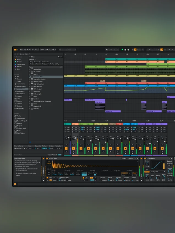Select the Note Echo device row
175x233 pixels.
tap(46, 91)
